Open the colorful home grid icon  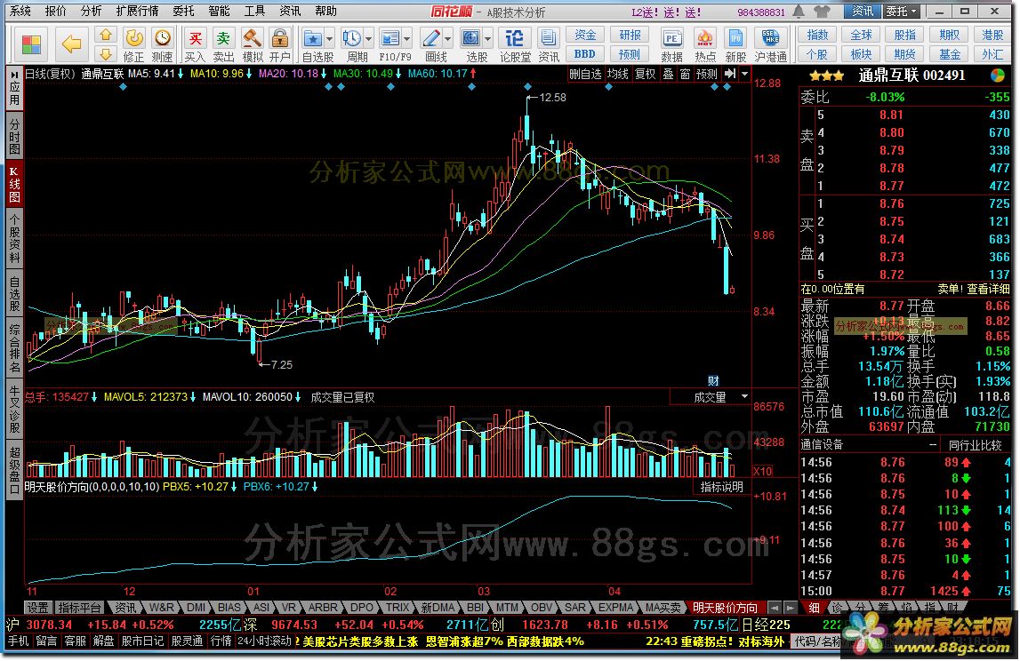pos(30,44)
